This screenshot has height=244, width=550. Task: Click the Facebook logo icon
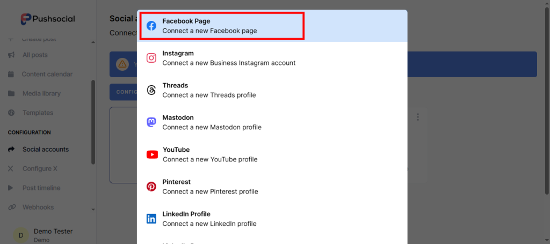click(151, 26)
